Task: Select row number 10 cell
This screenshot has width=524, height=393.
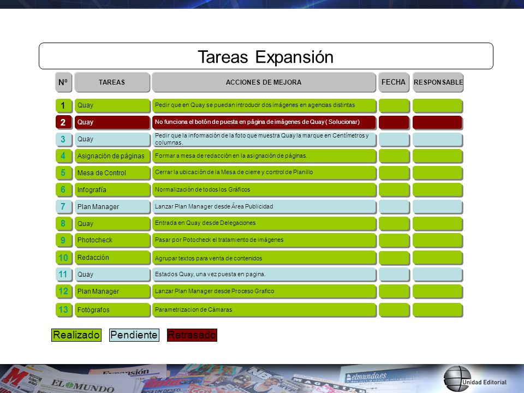Action: [x=63, y=258]
